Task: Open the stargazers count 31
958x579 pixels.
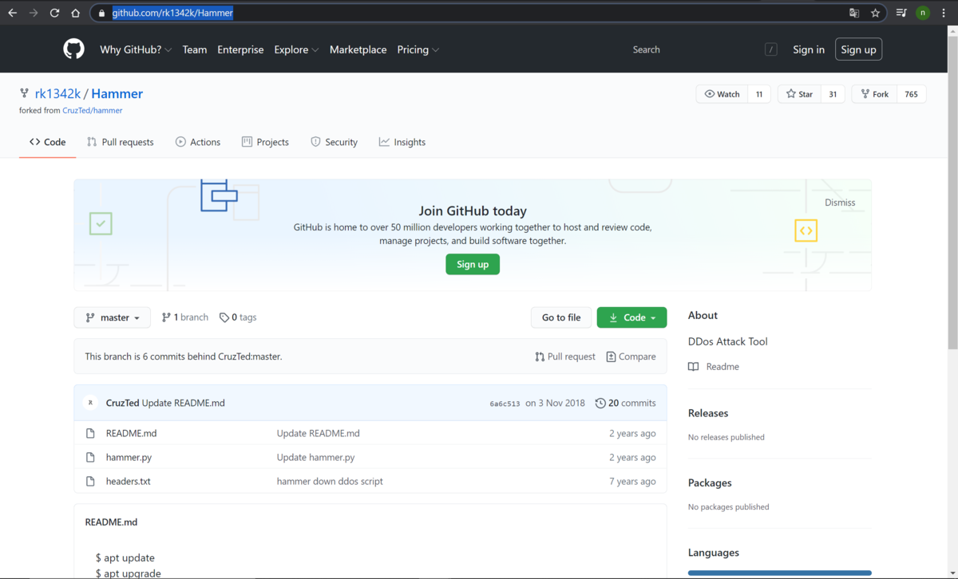Action: pyautogui.click(x=833, y=94)
